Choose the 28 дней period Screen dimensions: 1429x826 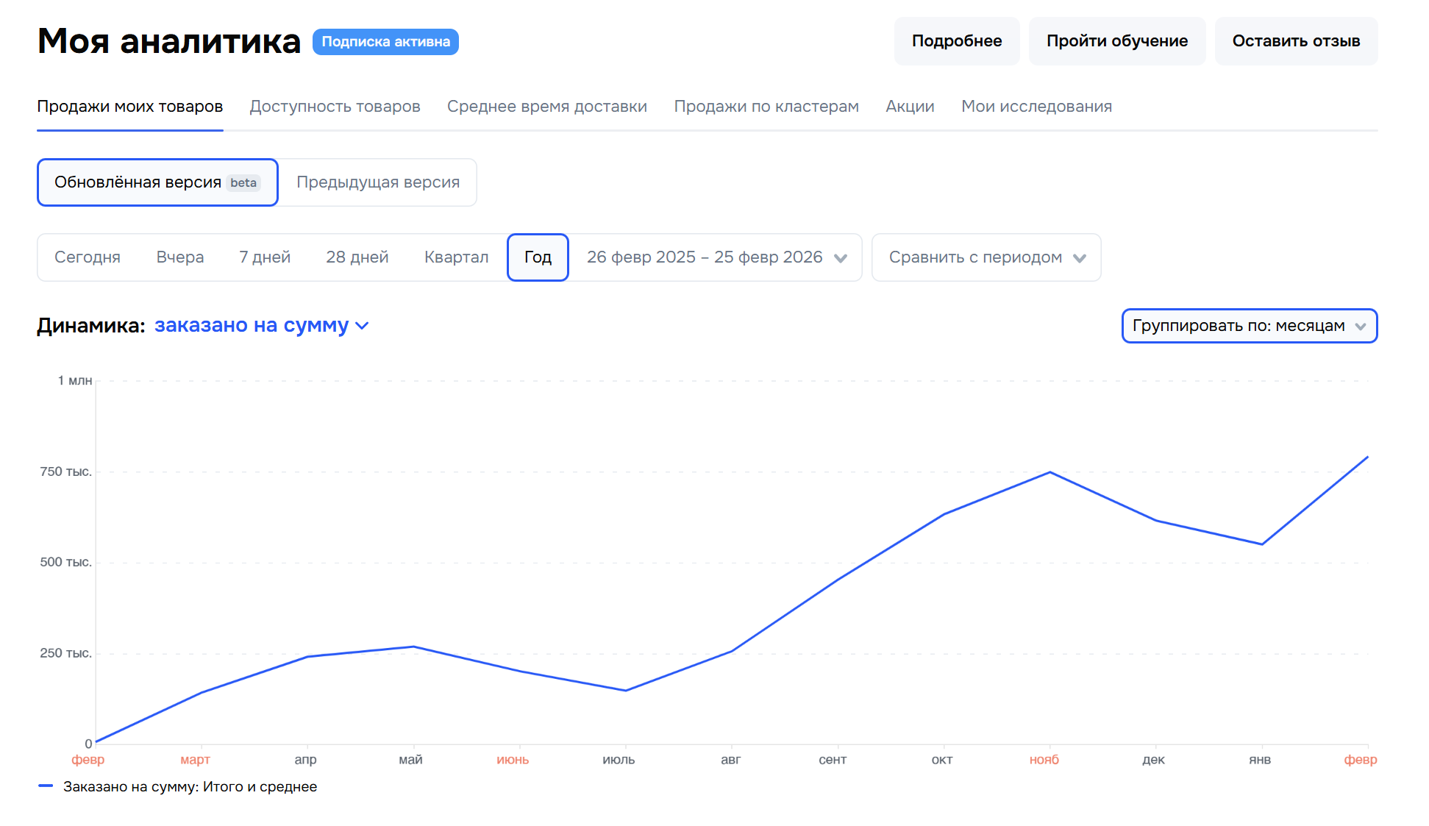(x=357, y=257)
